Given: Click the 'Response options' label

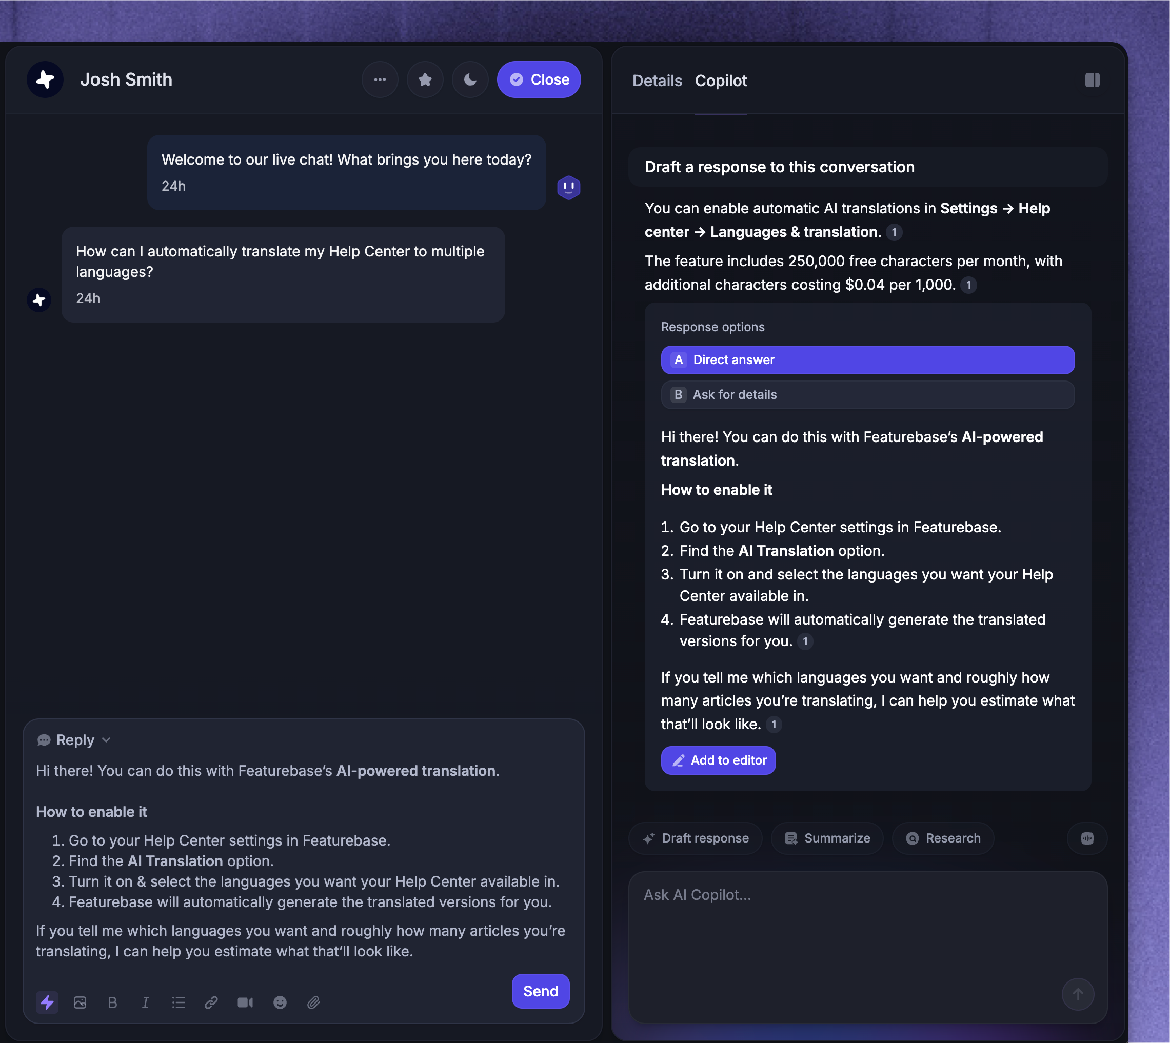Looking at the screenshot, I should point(712,327).
